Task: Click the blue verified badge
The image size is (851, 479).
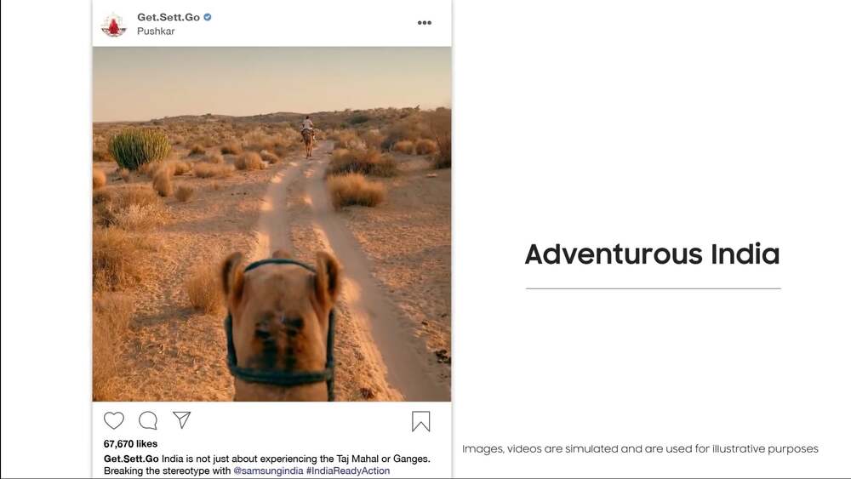Action: click(x=208, y=17)
